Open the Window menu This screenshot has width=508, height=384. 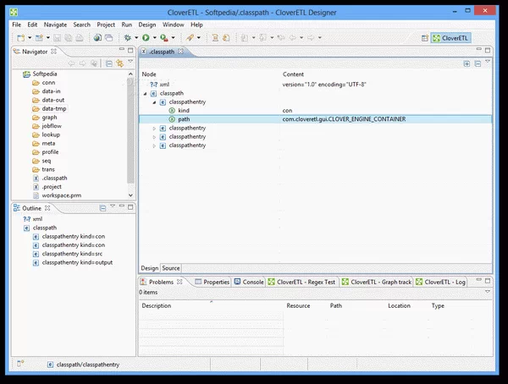[173, 25]
